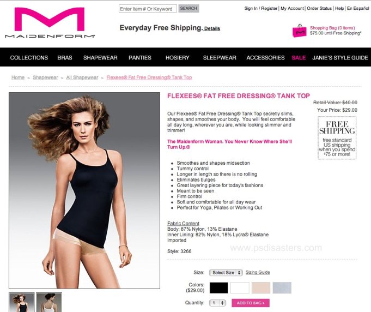
Task: Select the black color swatch
Action: pos(219,288)
